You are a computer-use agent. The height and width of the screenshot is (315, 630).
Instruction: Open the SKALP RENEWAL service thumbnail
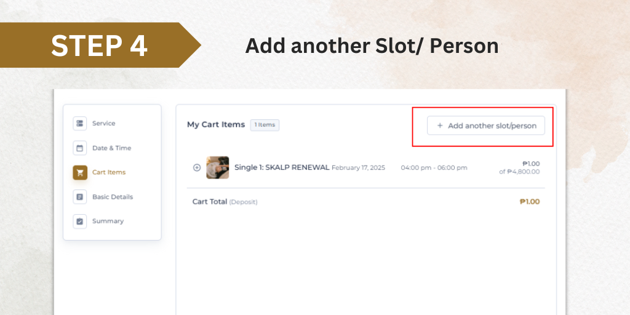point(218,167)
